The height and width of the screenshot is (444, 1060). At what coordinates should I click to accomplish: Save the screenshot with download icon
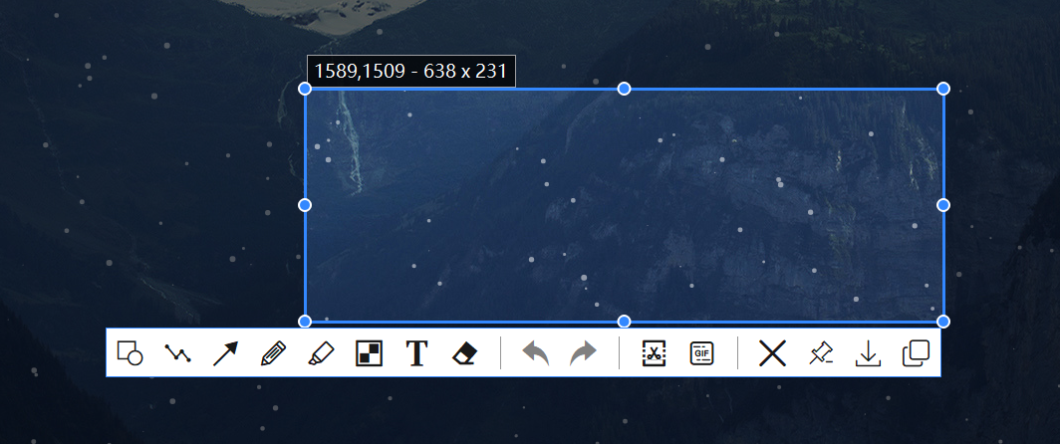click(868, 352)
